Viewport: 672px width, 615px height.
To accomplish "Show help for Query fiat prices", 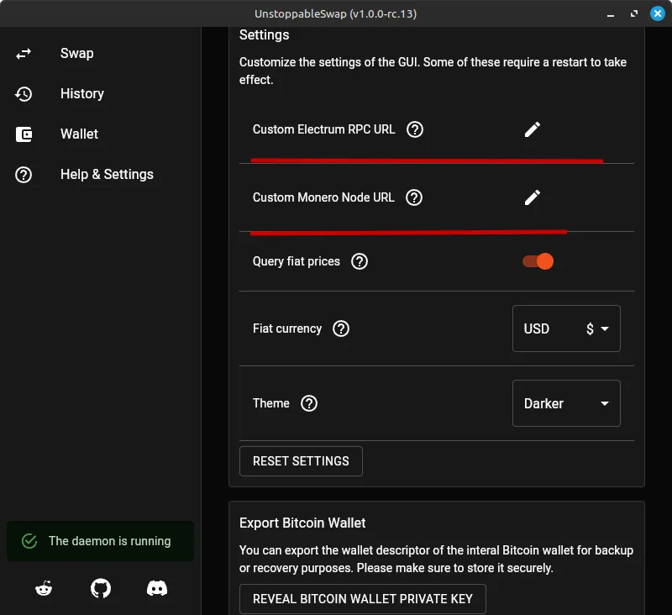I will tap(360, 261).
